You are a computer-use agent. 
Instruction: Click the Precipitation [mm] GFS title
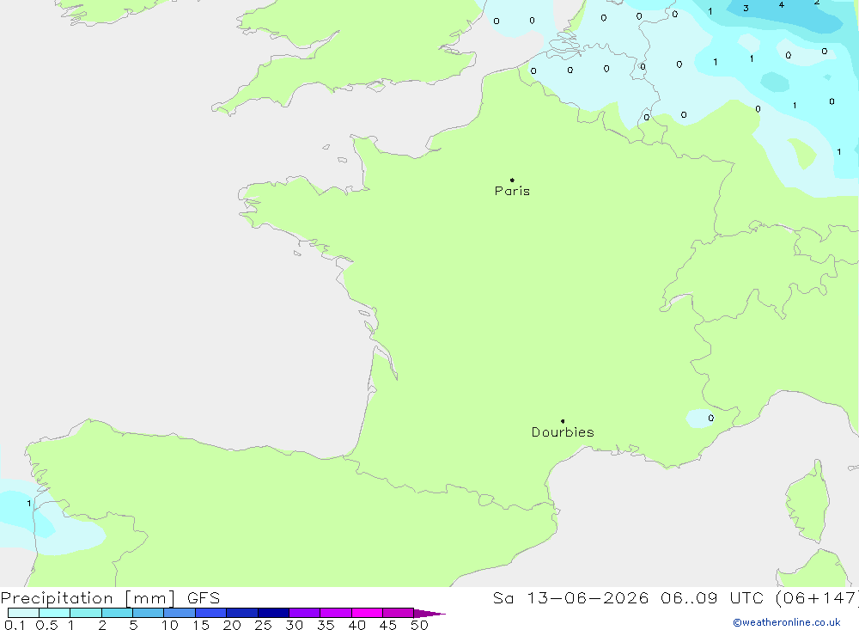point(110,597)
